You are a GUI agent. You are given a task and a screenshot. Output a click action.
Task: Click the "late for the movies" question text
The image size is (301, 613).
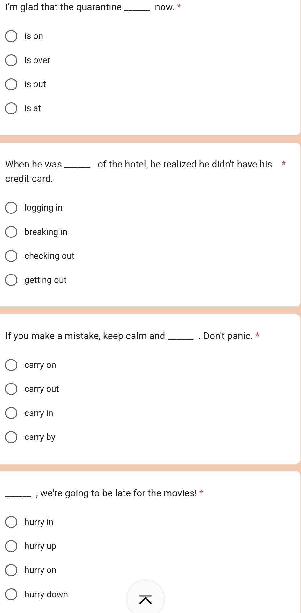tap(101, 493)
